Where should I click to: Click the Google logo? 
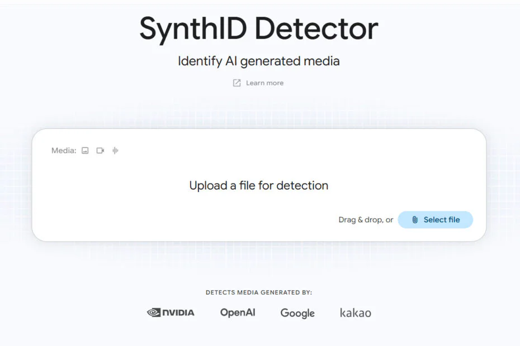point(297,313)
